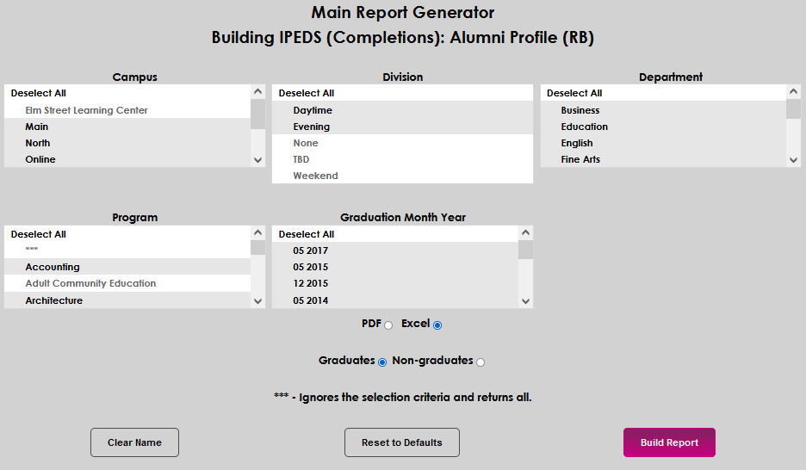Select the Excel output radio button
The height and width of the screenshot is (470, 806).
click(x=437, y=325)
